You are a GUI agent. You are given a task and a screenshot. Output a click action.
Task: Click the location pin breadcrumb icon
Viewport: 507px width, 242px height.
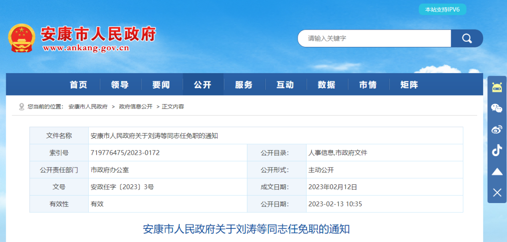pyautogui.click(x=22, y=107)
